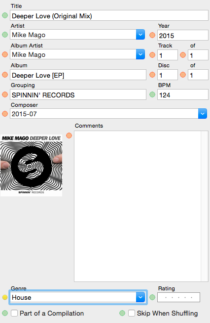Viewport: 210px width, 323px height.
Task: Toggle Skip When Shuffling checkbox
Action: [132, 313]
